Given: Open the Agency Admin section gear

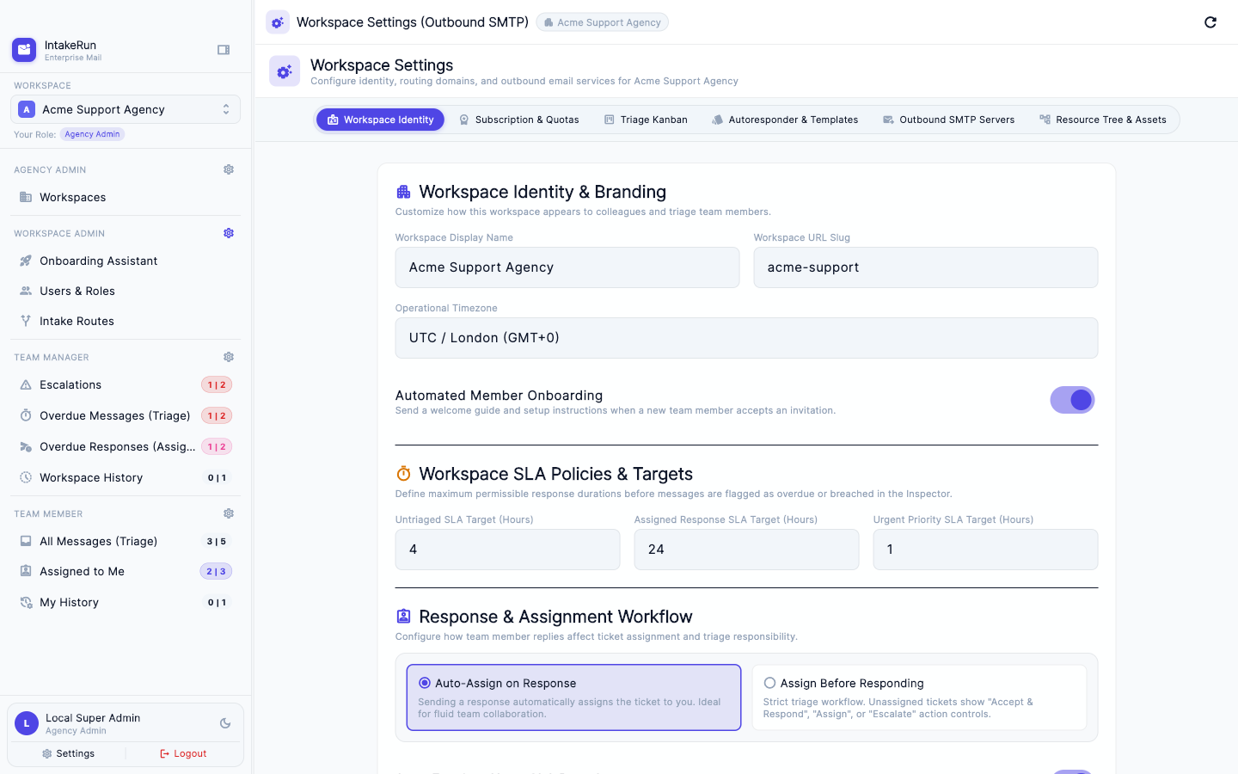Looking at the screenshot, I should (x=229, y=169).
